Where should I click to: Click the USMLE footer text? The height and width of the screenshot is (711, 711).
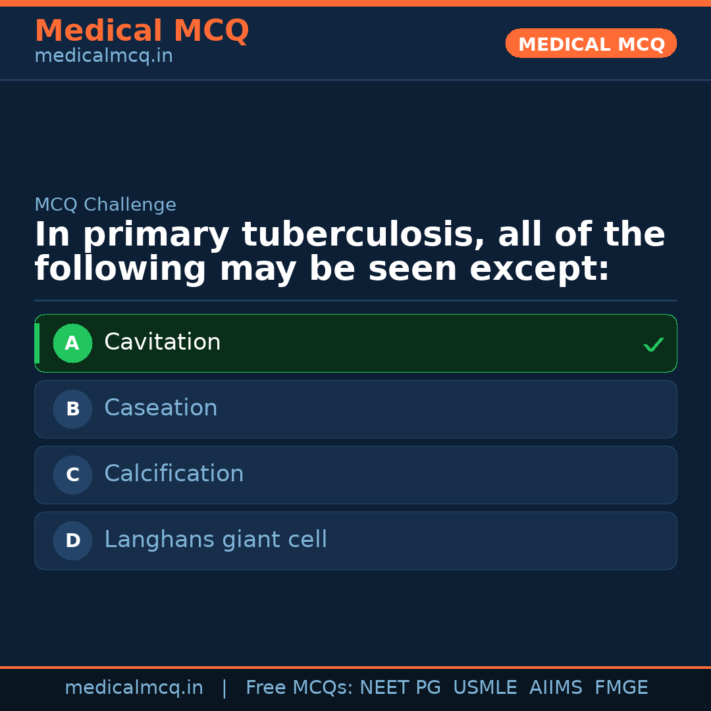click(485, 688)
